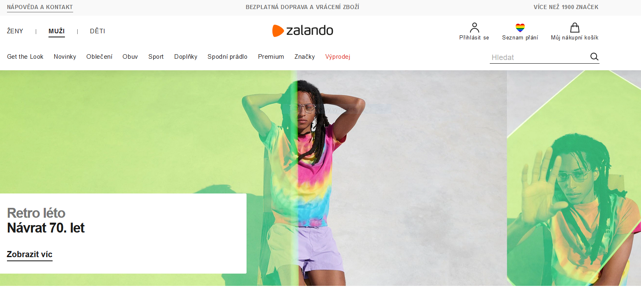
Task: Open the Novinky menu
Action: click(65, 57)
